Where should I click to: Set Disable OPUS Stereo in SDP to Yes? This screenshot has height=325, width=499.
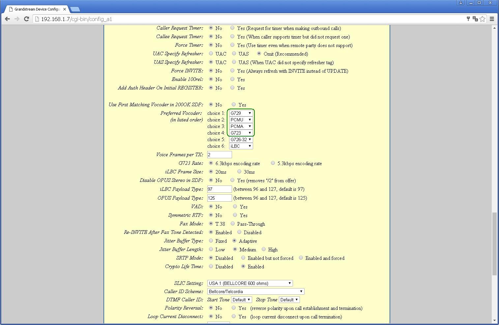point(232,180)
